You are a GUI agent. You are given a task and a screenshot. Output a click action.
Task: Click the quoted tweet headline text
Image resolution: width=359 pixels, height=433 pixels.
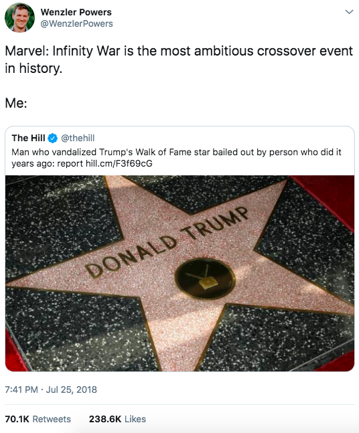pyautogui.click(x=176, y=158)
